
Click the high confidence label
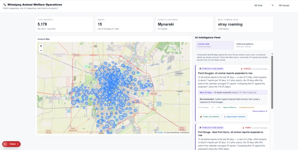[x=230, y=107]
